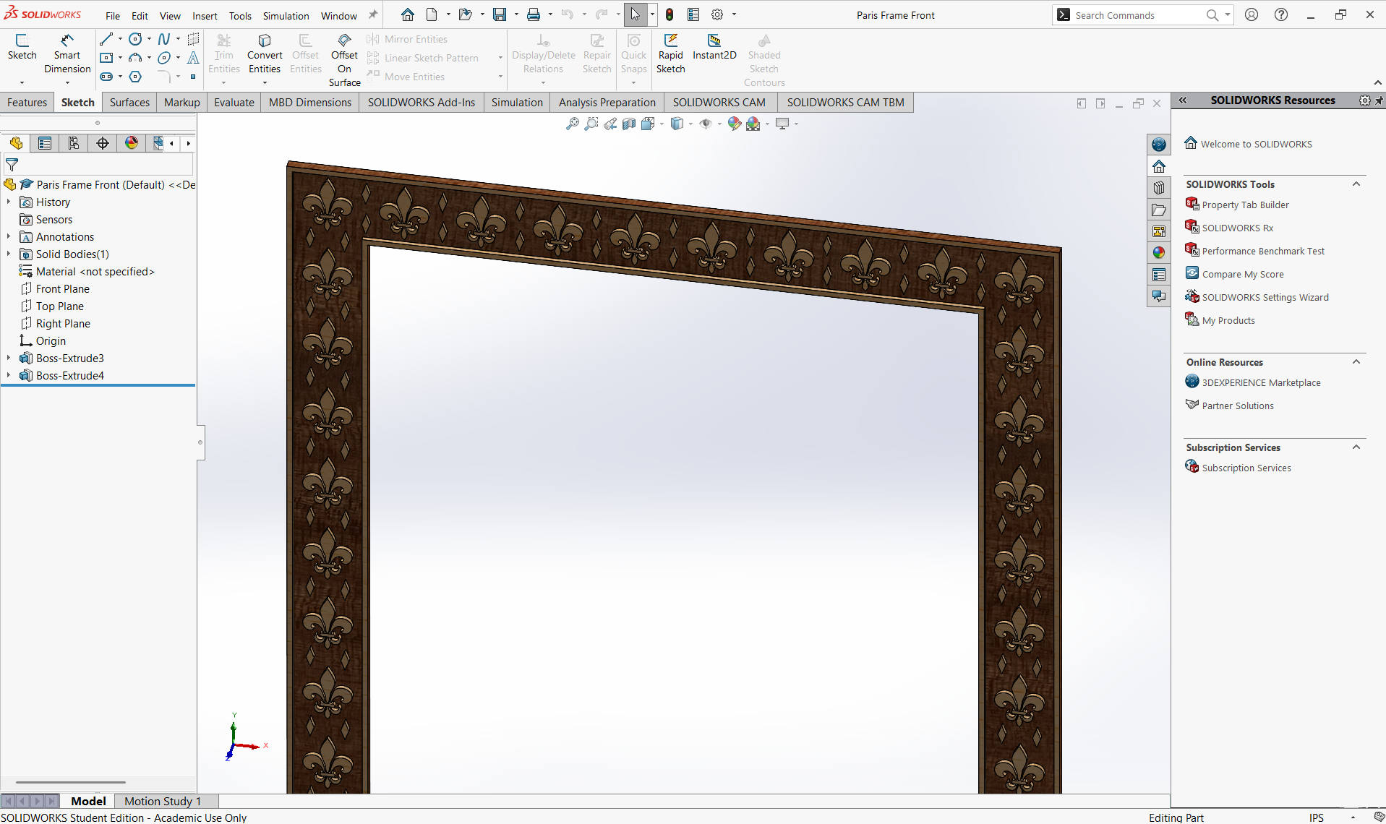Viewport: 1386px width, 824px height.
Task: Select the Point sketch tool
Action: tap(193, 77)
